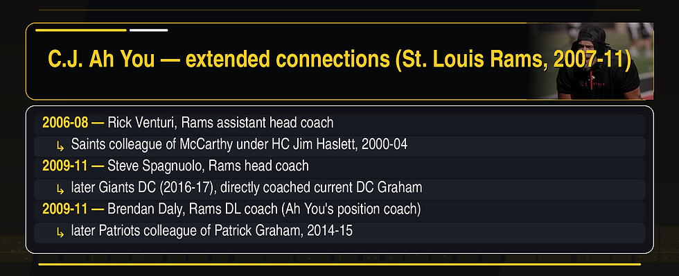This screenshot has width=679, height=276.
Task: Click the arrow icon before later Patriots colleague
Action: (61, 233)
